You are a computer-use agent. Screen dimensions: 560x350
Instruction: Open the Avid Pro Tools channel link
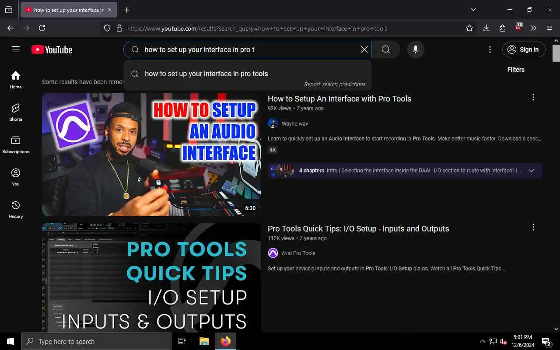click(x=298, y=253)
